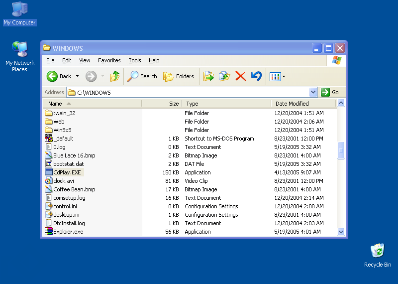Screen dimensions: 398x284
Task: Click the green Back arrow button
Action: pos(52,76)
